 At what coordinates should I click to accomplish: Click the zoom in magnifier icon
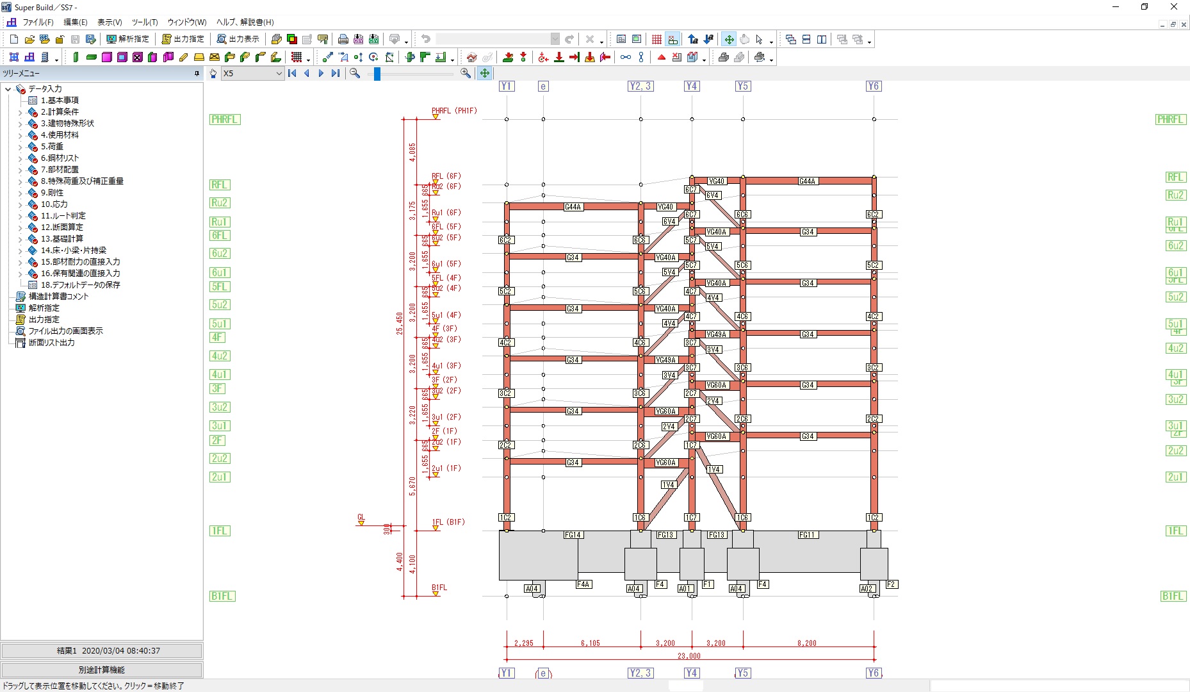tap(466, 74)
